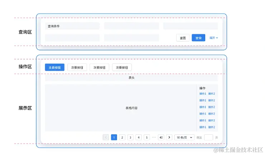
Task: Click the 次要按钮 directly beside 主要按钮
Action: coord(77,67)
